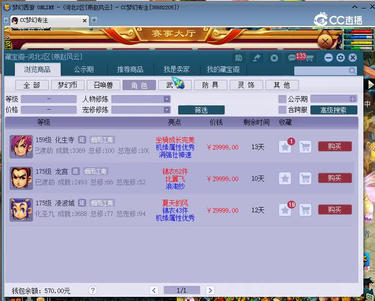Image resolution: width=375 pixels, height=301 pixels.
Task: Open 化生寺 character avatar
Action: [x=21, y=146]
